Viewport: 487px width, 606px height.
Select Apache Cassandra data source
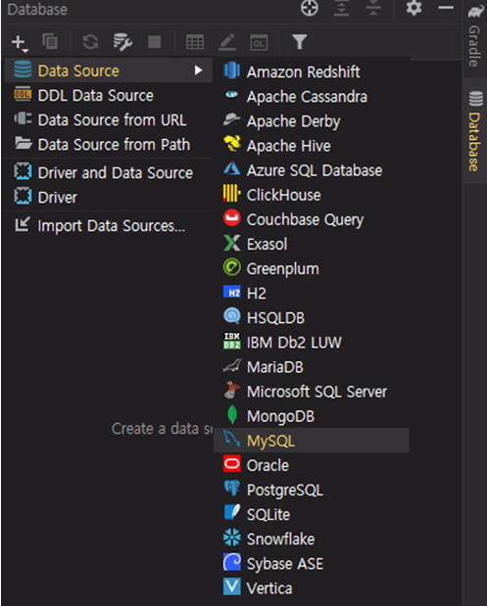pos(312,97)
